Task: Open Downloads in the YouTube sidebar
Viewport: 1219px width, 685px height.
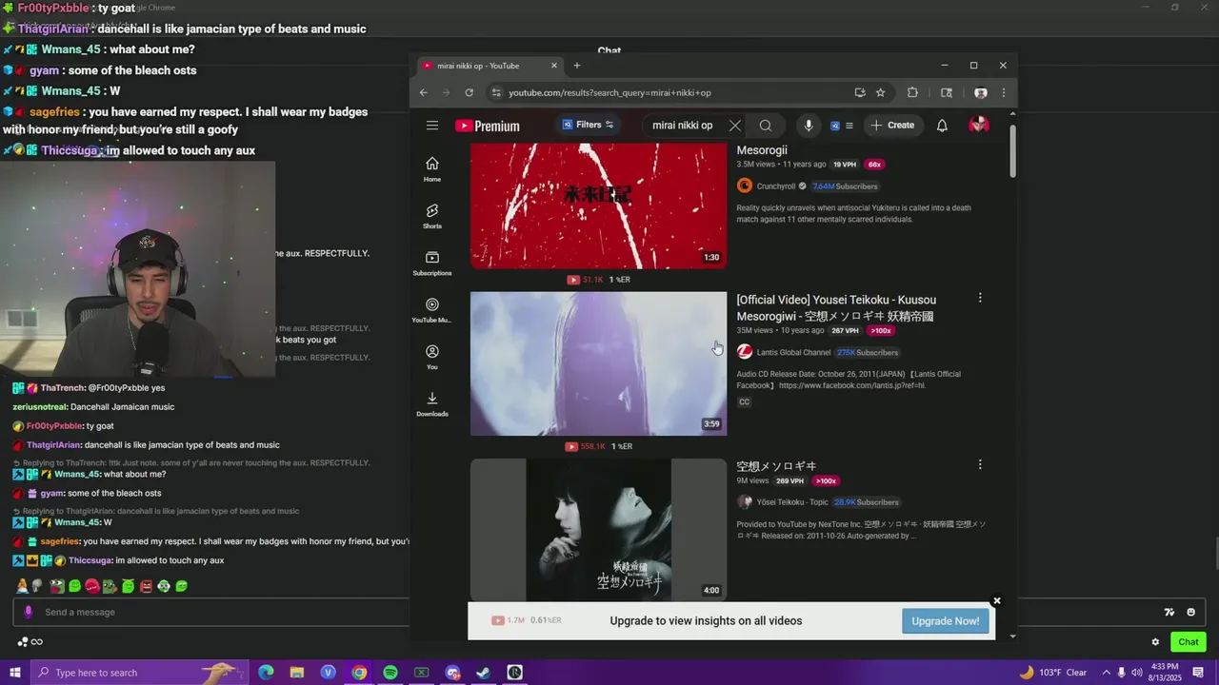Action: [x=432, y=403]
